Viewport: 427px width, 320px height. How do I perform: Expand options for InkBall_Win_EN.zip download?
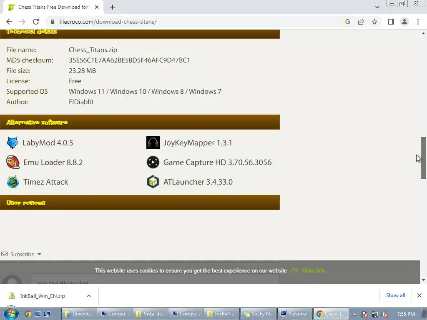89,296
